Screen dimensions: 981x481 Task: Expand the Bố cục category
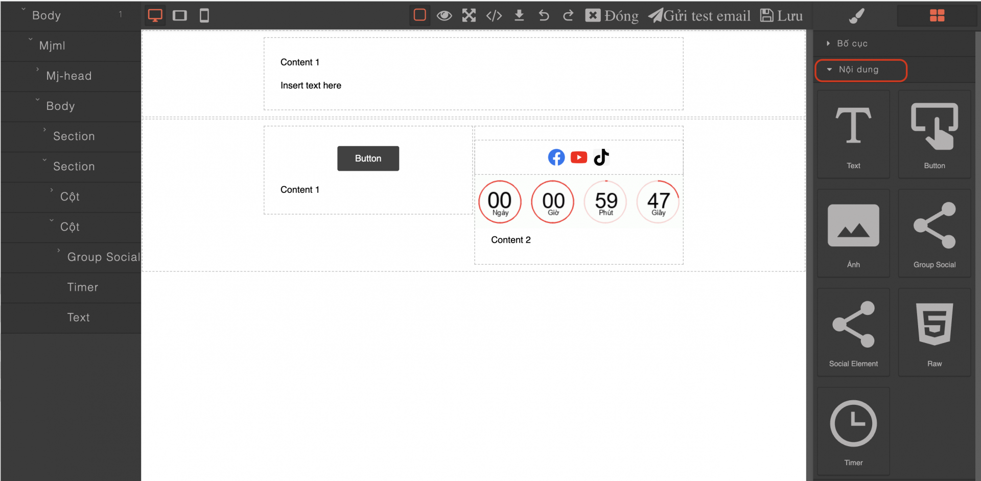(x=894, y=43)
